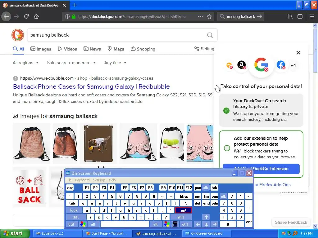Viewport: 318px width, 238px height.
Task: Open the Firefox hamburger menu
Action: [x=312, y=16]
